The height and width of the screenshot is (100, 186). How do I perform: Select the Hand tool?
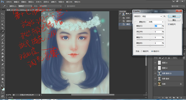(x=3, y=79)
